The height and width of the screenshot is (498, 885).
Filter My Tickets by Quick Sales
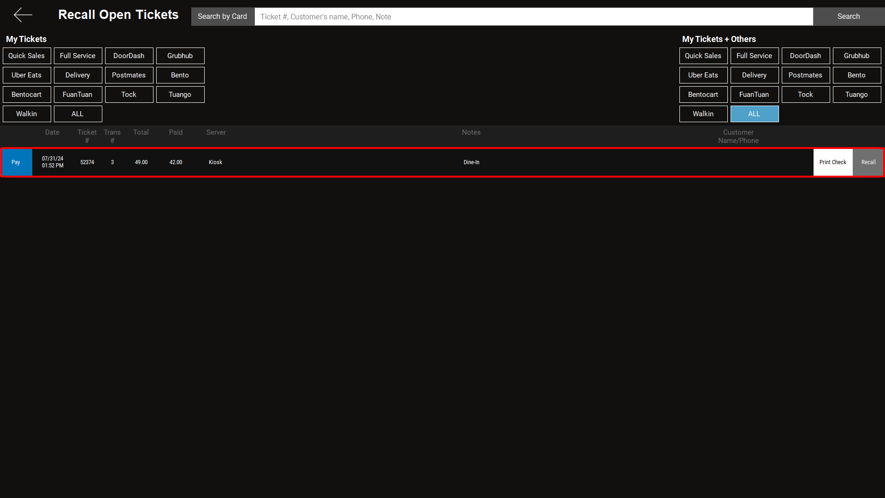tap(27, 56)
